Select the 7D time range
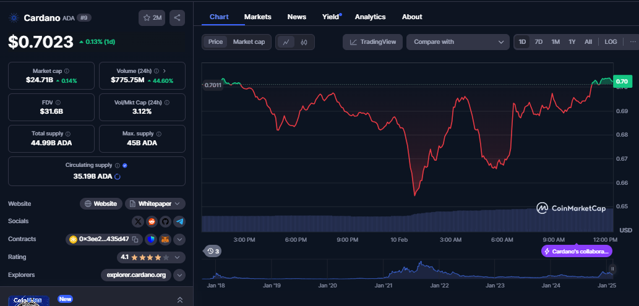Image resolution: width=639 pixels, height=306 pixels. click(x=539, y=42)
